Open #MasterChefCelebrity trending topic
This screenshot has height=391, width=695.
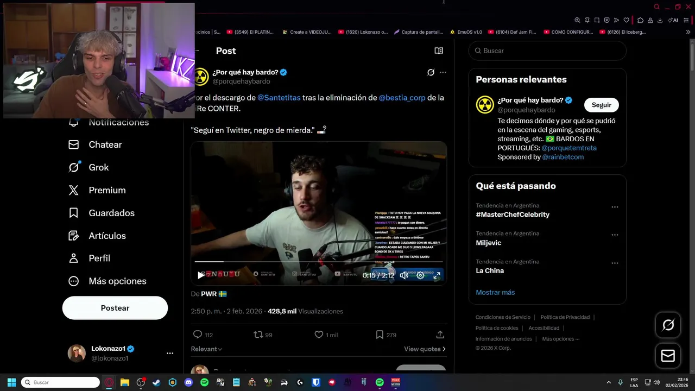pyautogui.click(x=513, y=215)
